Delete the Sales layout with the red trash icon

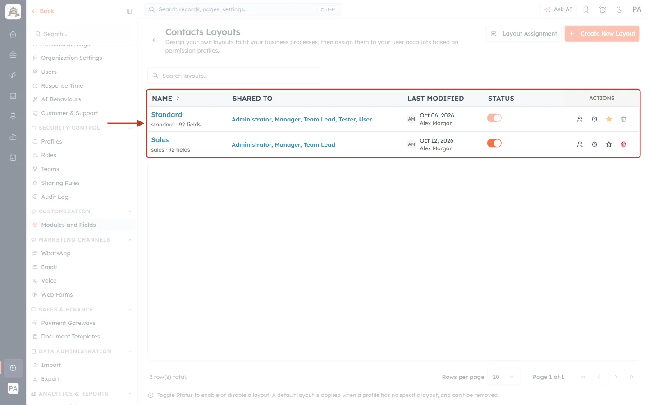pos(623,144)
